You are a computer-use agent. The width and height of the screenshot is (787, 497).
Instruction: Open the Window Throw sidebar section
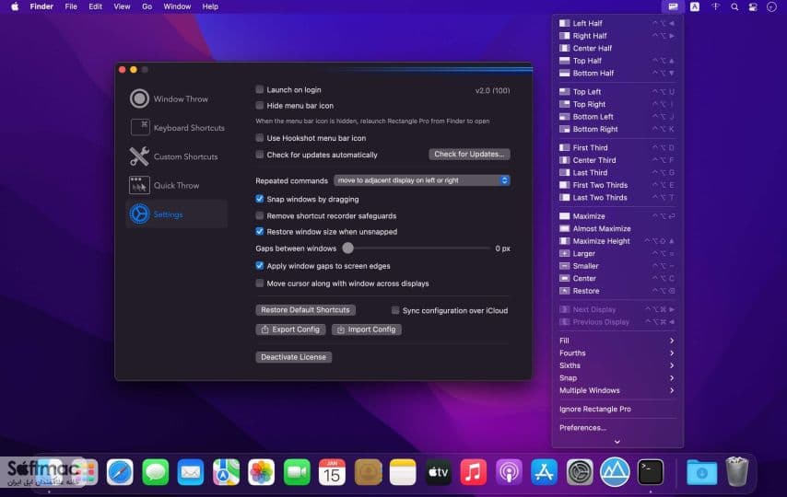[x=177, y=98]
